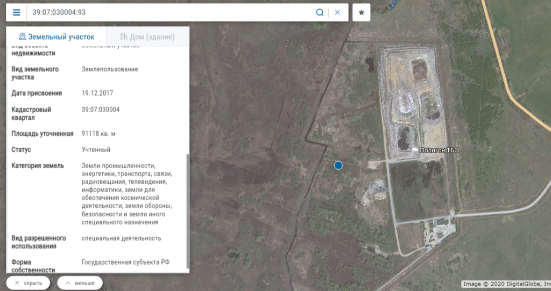Click the search magnifier icon
This screenshot has width=551, height=291.
click(320, 13)
